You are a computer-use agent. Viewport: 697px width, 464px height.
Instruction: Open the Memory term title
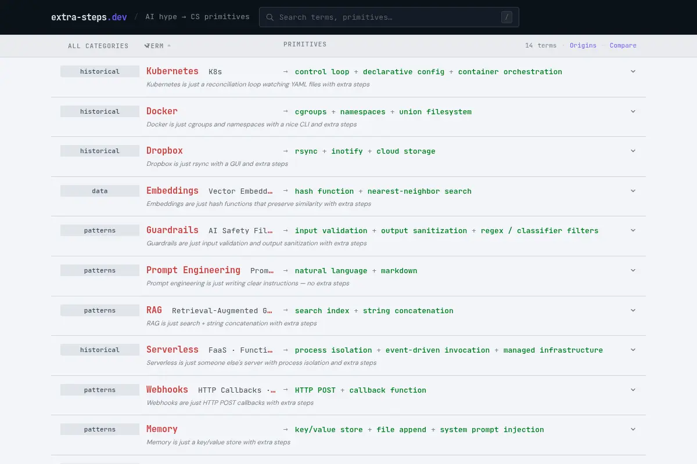(162, 429)
